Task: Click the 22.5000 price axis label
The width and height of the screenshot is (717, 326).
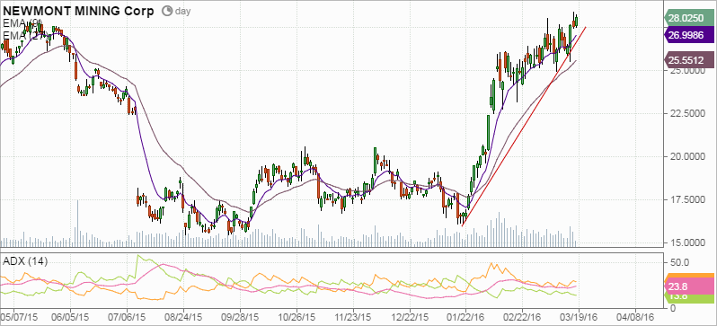Action: pos(686,114)
